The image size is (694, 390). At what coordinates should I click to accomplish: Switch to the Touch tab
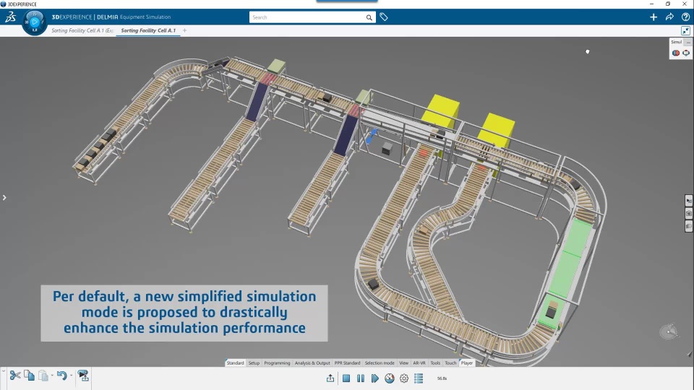[450, 363]
